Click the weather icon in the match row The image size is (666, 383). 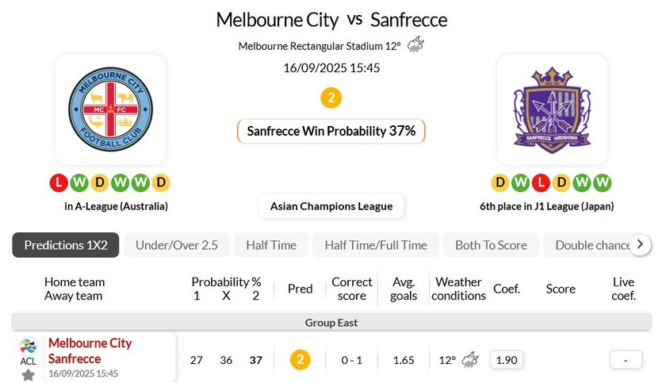pyautogui.click(x=470, y=359)
